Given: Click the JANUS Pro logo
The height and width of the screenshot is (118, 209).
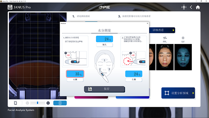Looking at the screenshot, I should [x=19, y=7].
